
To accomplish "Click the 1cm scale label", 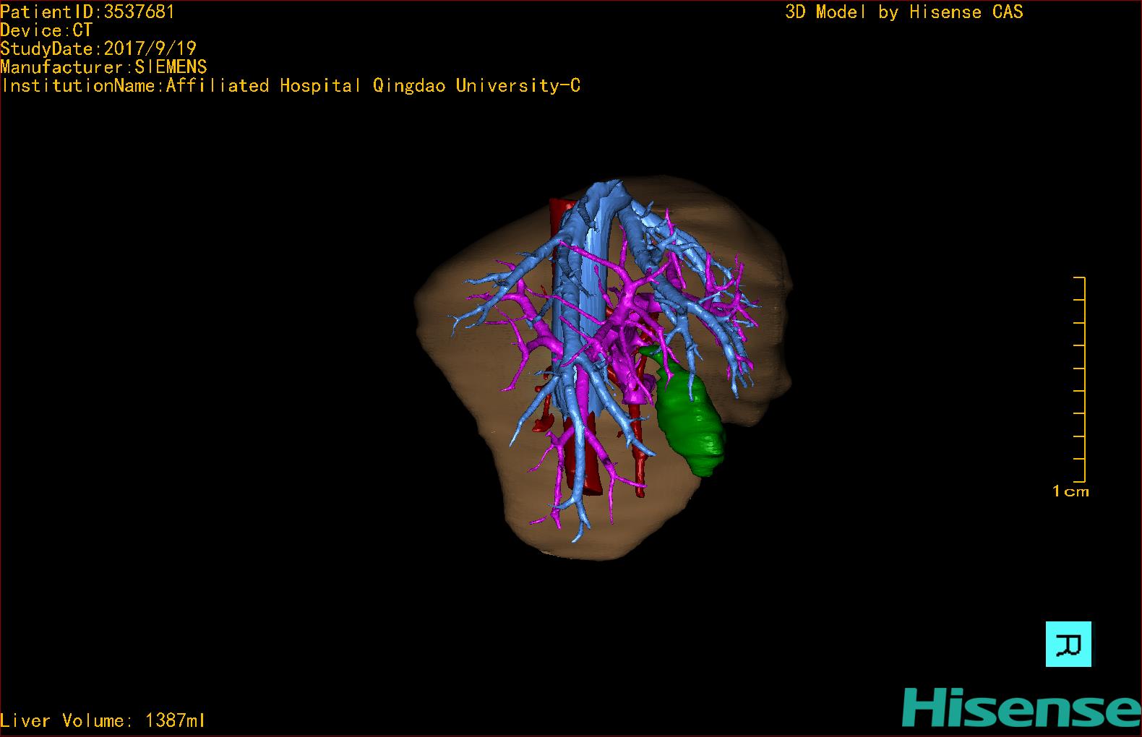I will click(x=1070, y=491).
